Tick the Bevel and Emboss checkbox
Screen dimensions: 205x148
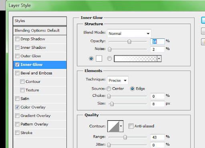(17, 73)
